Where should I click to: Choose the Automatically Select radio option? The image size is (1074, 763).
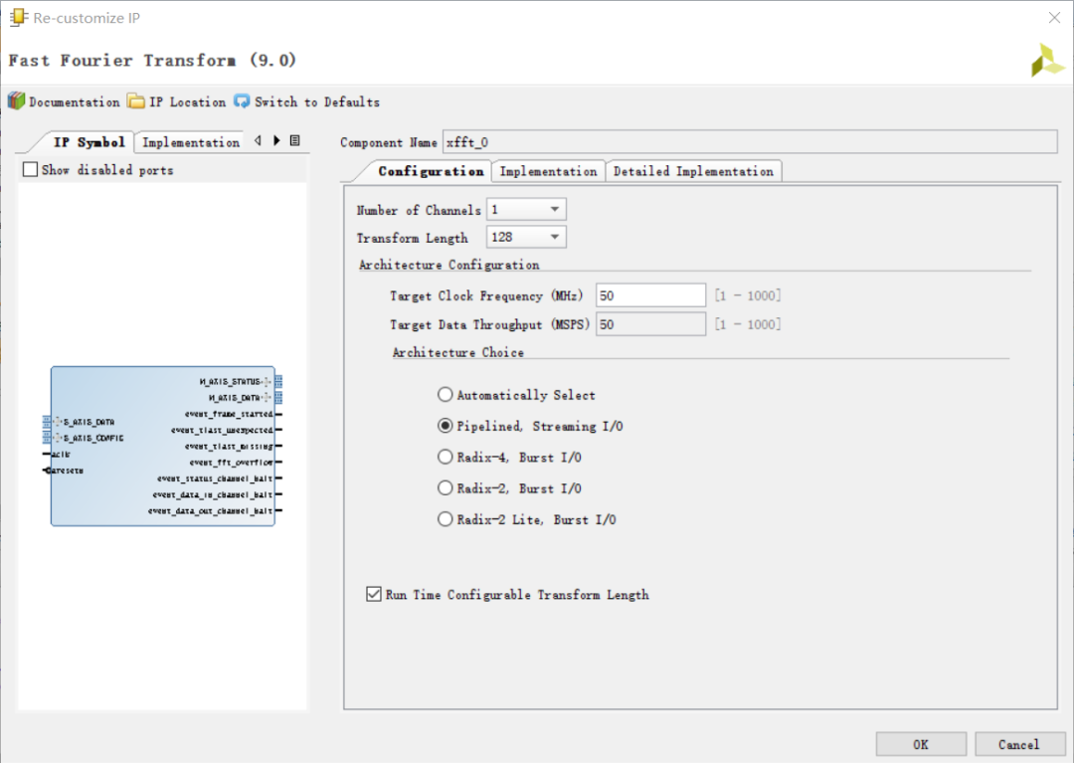click(446, 395)
